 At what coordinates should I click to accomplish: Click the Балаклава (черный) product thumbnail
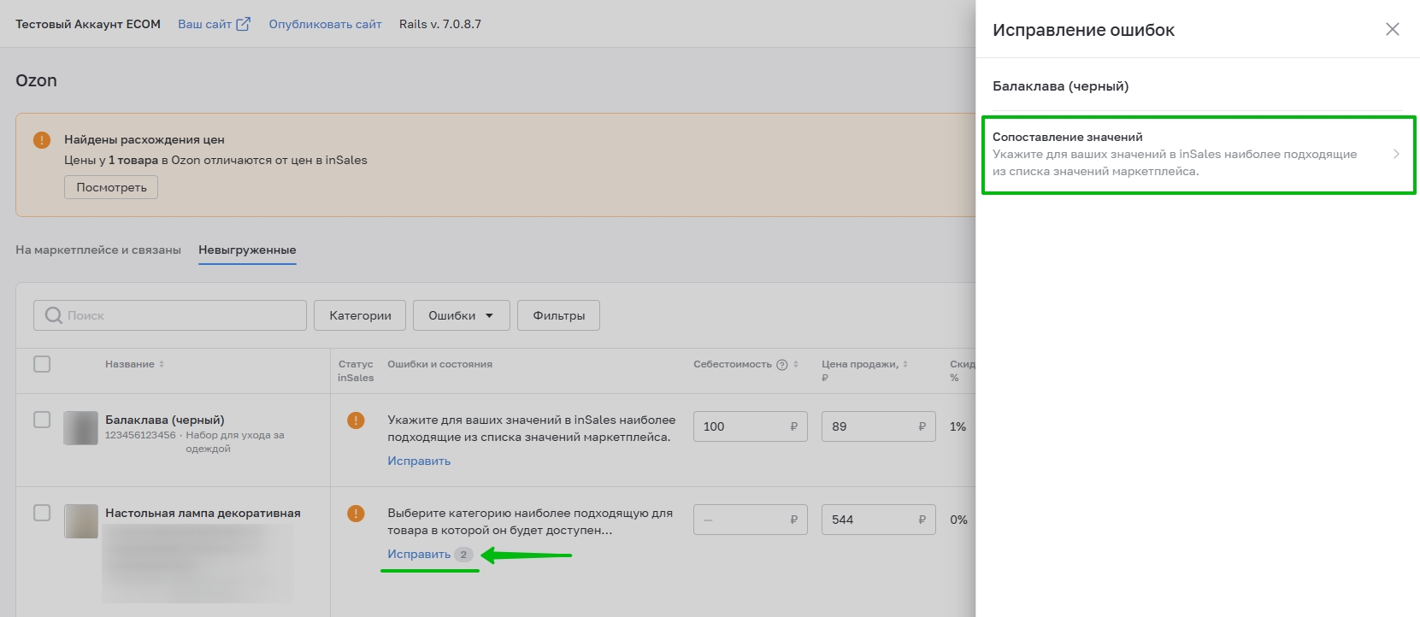pos(81,428)
